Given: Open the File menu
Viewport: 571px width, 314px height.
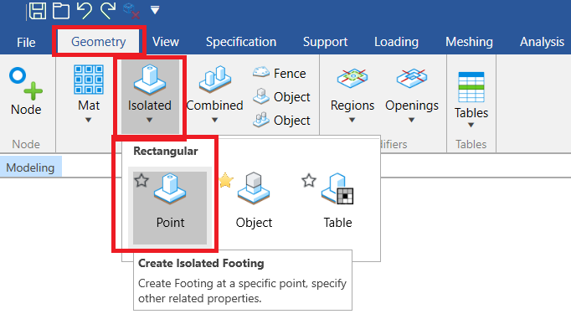Looking at the screenshot, I should 26,42.
